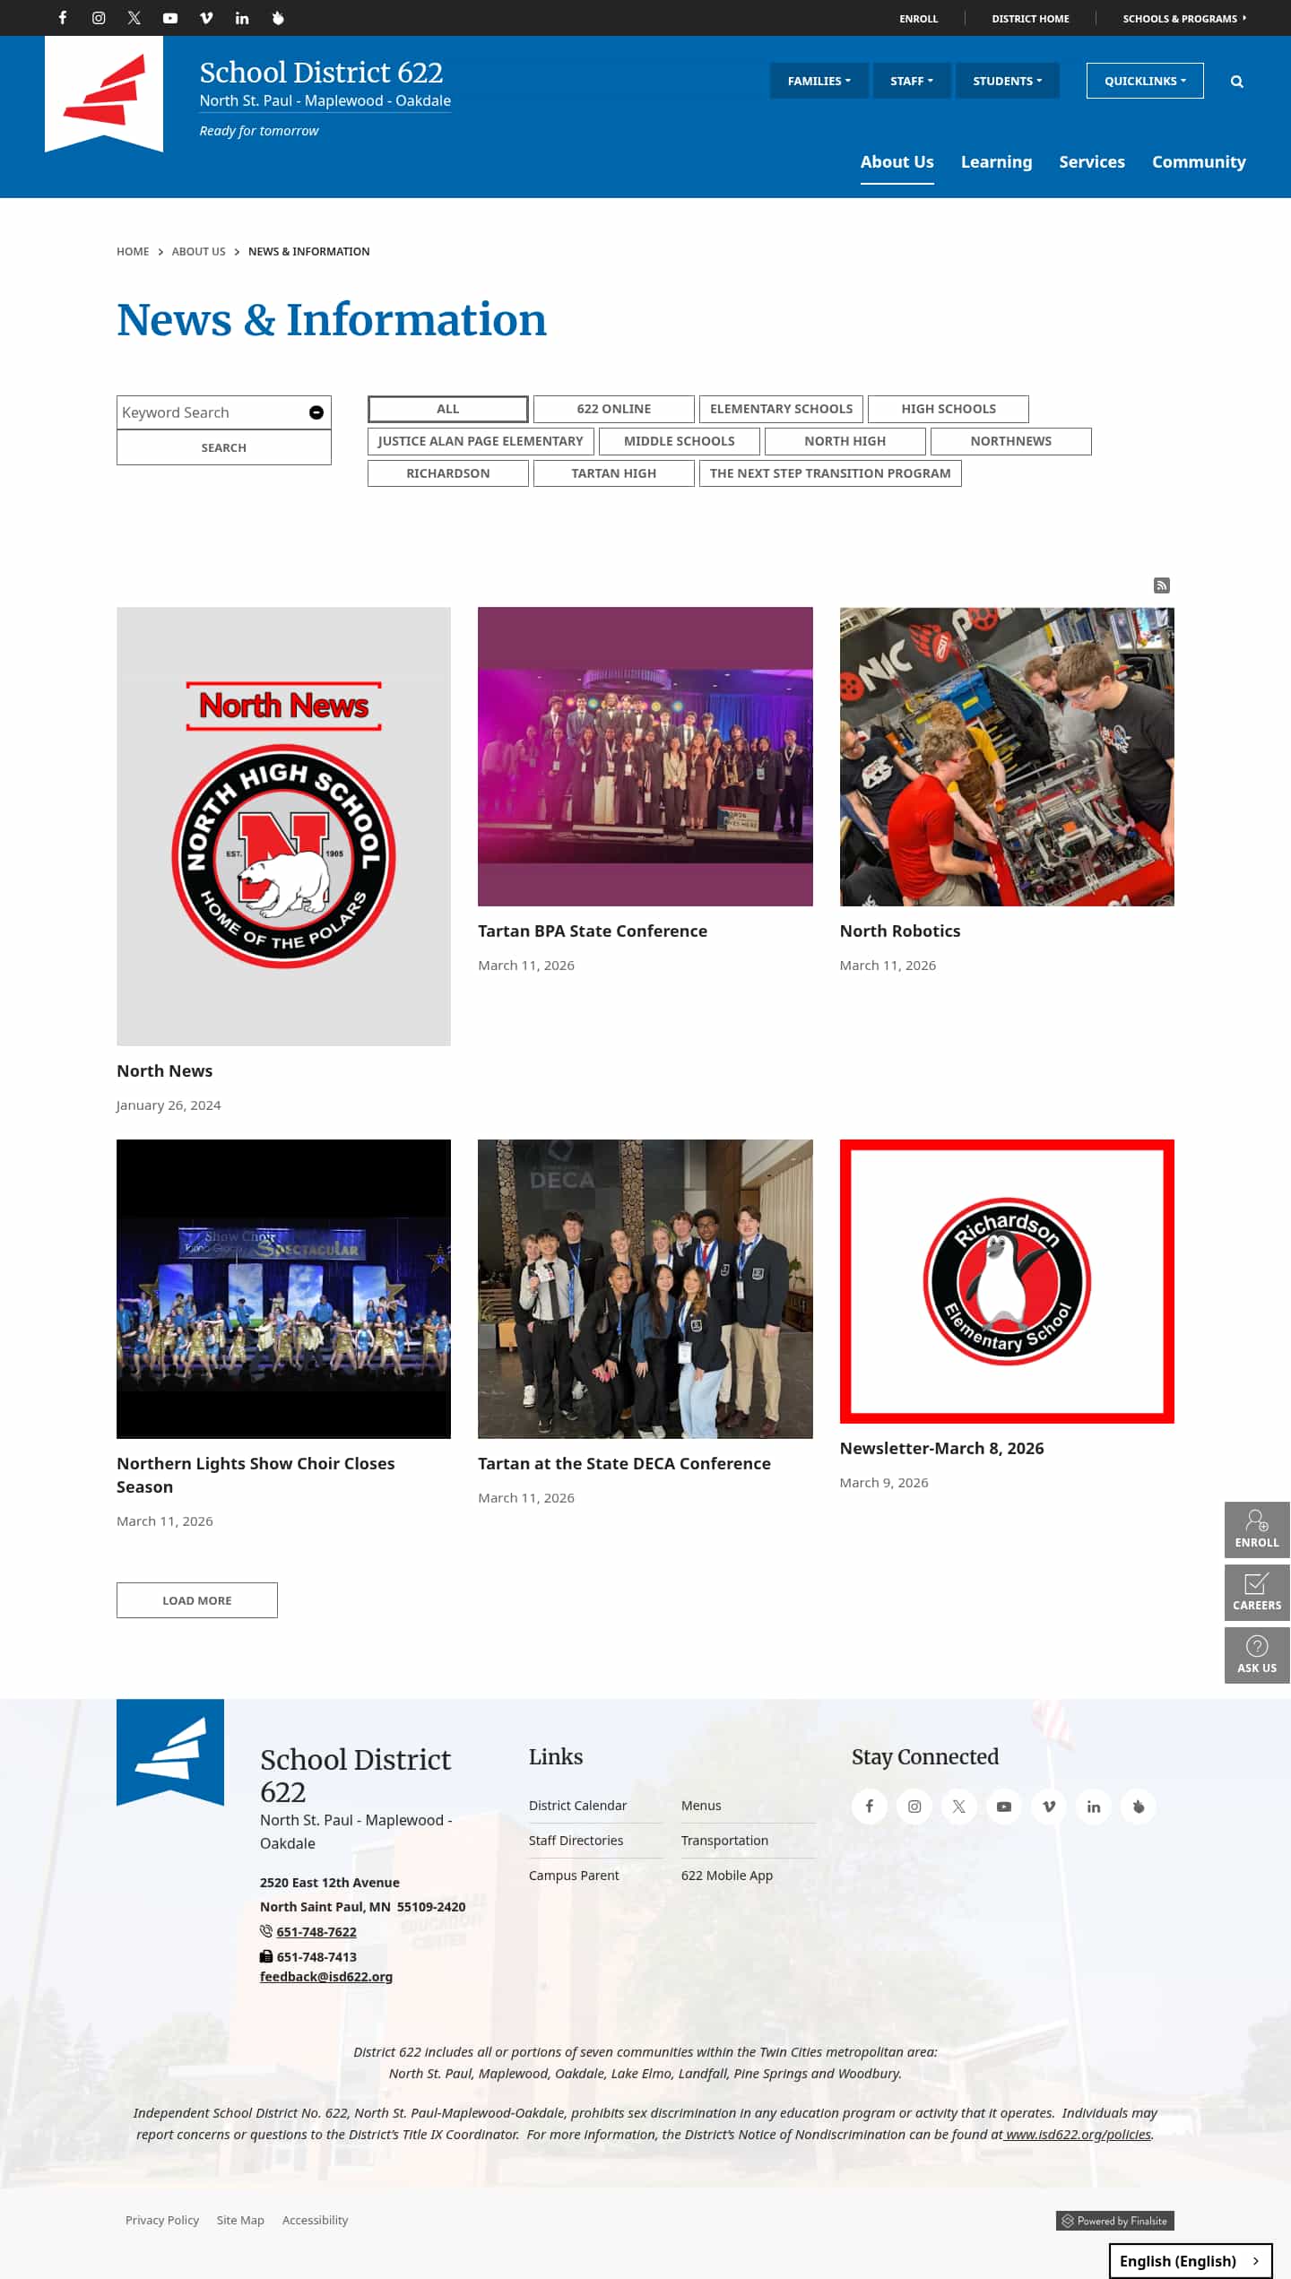Screen dimensions: 1291x2279
Task: Open the DECA conference group photo thumbnail
Action: [645, 1289]
